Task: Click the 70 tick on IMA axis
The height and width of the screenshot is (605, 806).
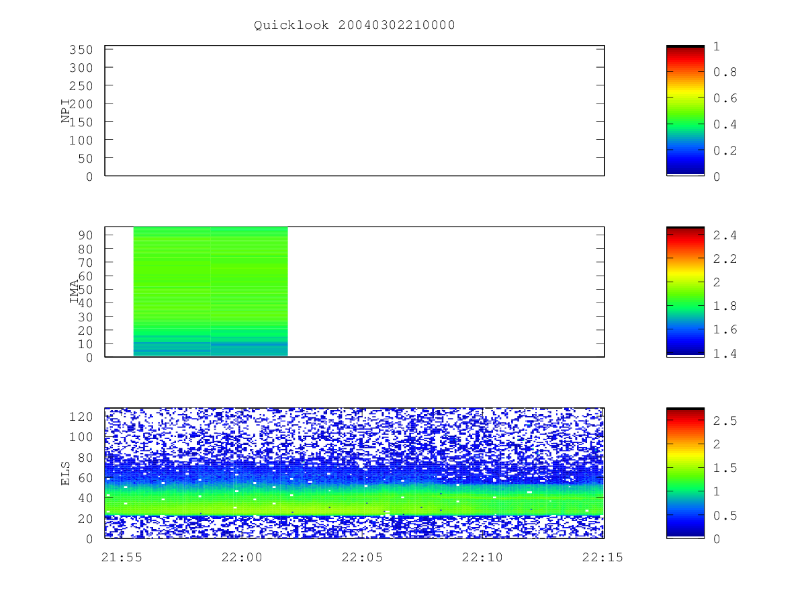Action: click(85, 262)
